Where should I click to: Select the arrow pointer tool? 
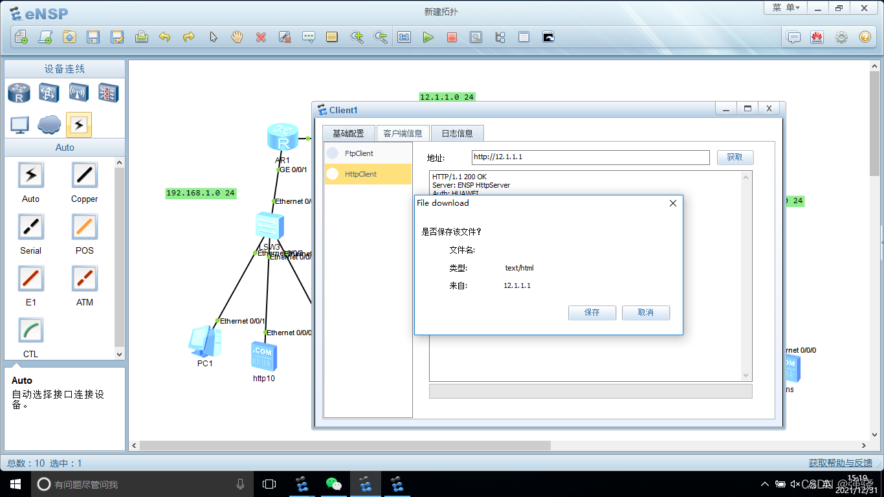213,37
